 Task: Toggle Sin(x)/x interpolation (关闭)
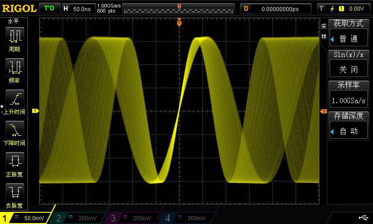[348, 70]
